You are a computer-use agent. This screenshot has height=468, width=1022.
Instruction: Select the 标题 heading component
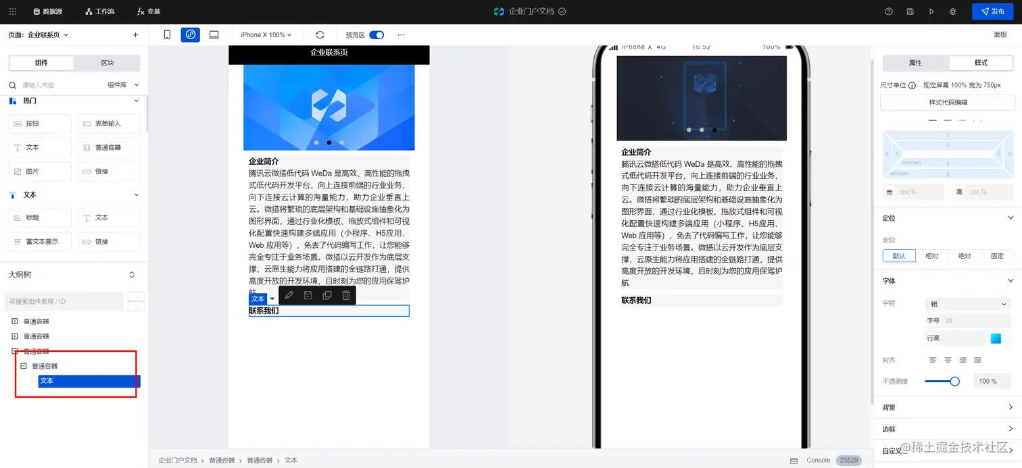pyautogui.click(x=39, y=217)
